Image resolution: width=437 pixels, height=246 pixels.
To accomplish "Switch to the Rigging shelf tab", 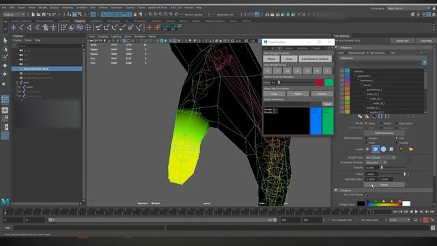I will click(80, 21).
